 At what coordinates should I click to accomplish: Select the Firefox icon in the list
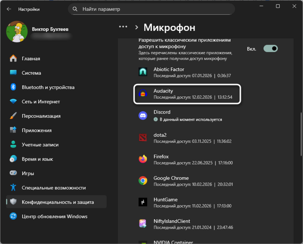tap(142, 159)
